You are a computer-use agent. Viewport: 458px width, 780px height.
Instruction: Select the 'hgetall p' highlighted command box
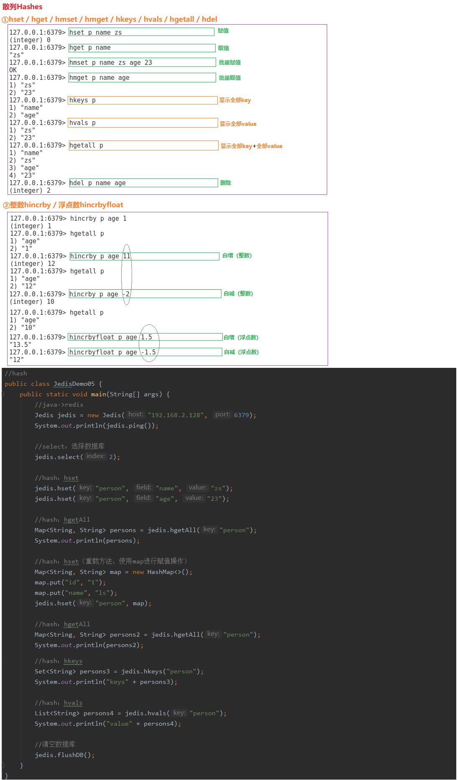tap(143, 145)
